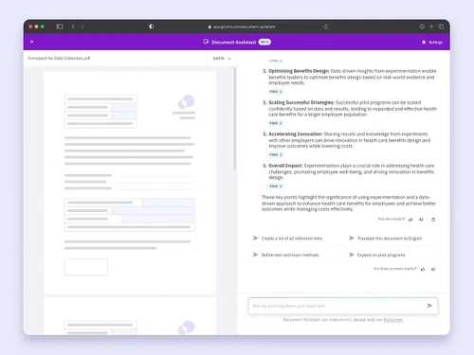Open PAGE 2 tag under Optimizing Benefits Design

[276, 92]
